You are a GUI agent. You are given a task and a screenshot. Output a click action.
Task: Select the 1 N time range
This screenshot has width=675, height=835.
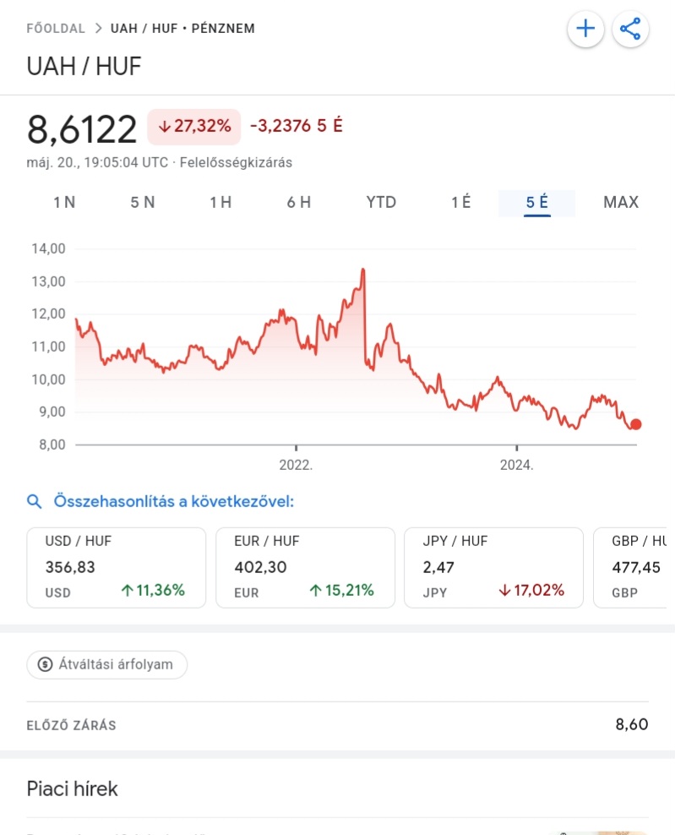click(x=64, y=202)
